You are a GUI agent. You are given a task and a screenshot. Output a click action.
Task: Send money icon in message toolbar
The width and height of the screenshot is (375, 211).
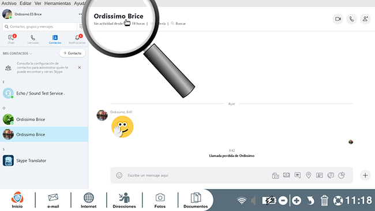(287, 175)
